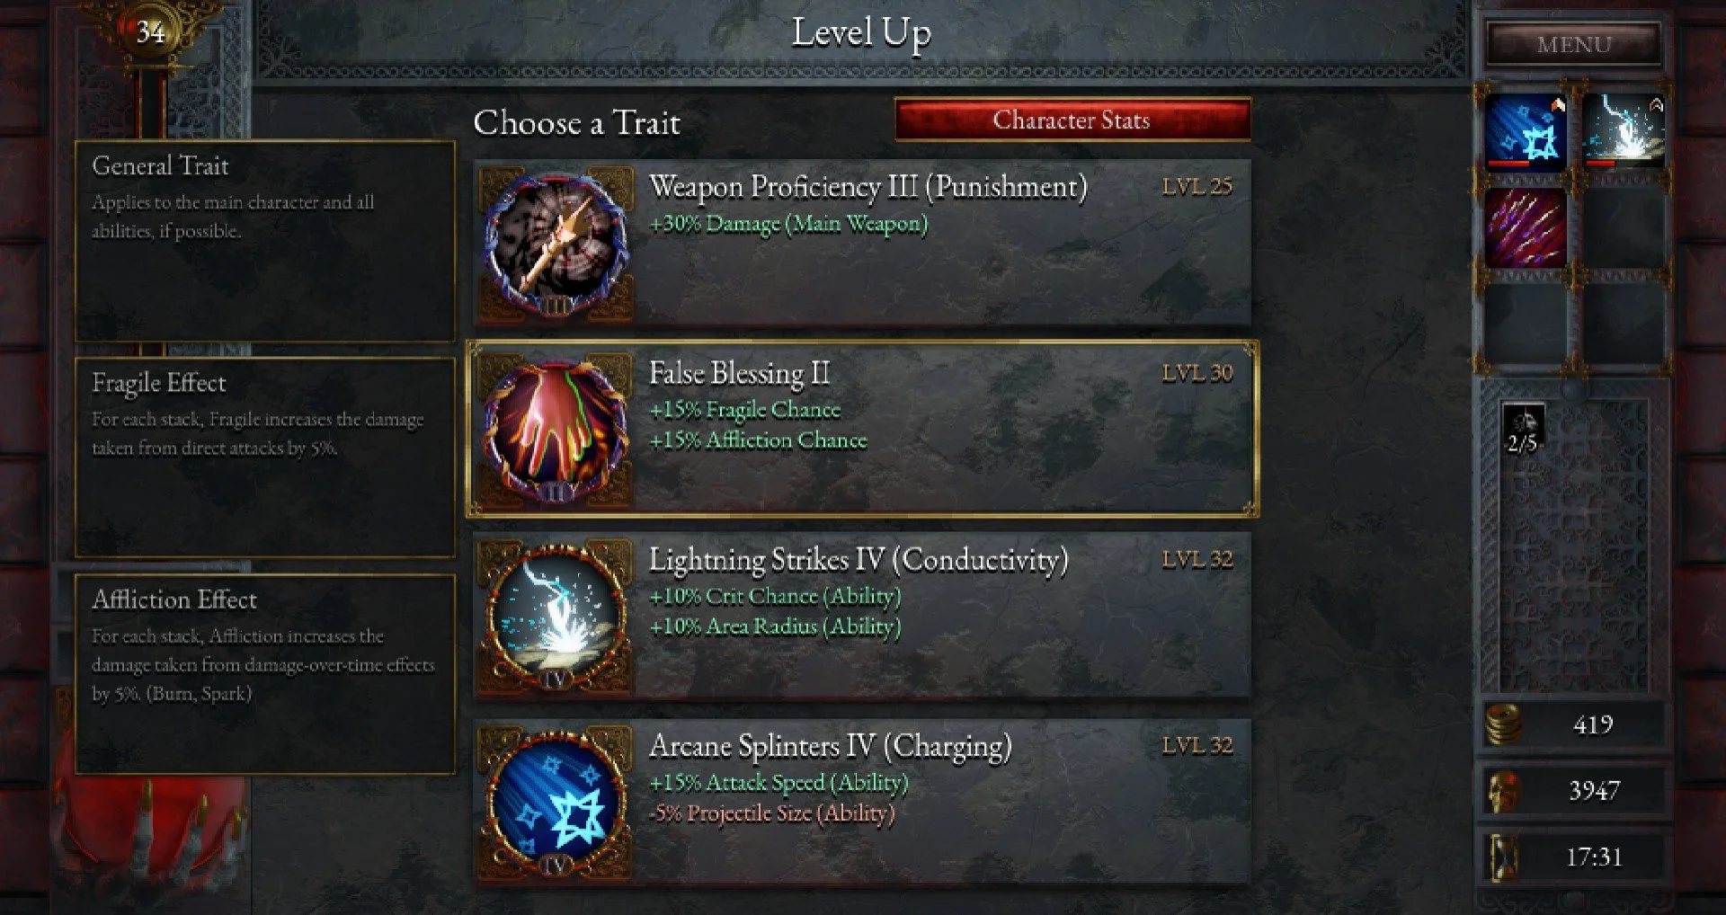Click the Fragile Effect description box
Viewport: 1726px width, 915px height.
(x=265, y=457)
